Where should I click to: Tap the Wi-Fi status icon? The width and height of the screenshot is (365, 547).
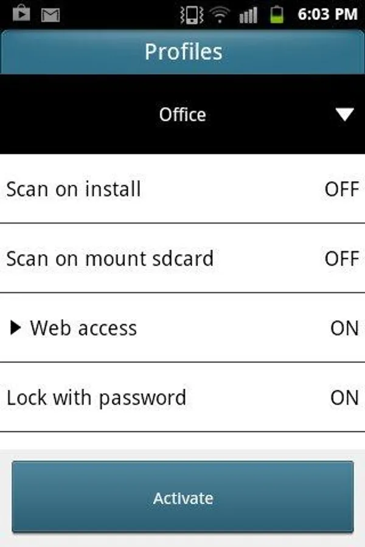coord(219,14)
